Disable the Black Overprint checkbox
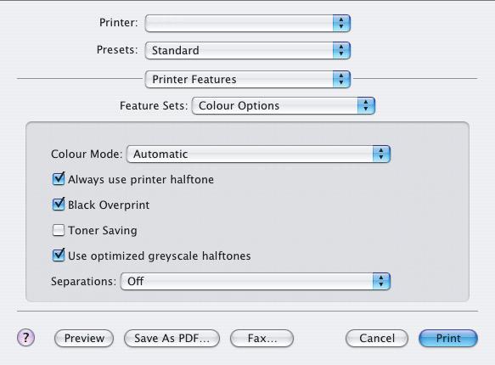 [59, 205]
